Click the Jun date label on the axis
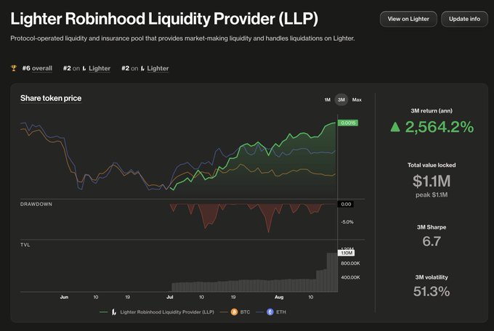Screen dimensions: 494x331 [x=64, y=297]
